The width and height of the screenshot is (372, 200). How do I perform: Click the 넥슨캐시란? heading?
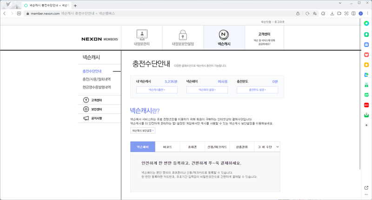point(145,110)
